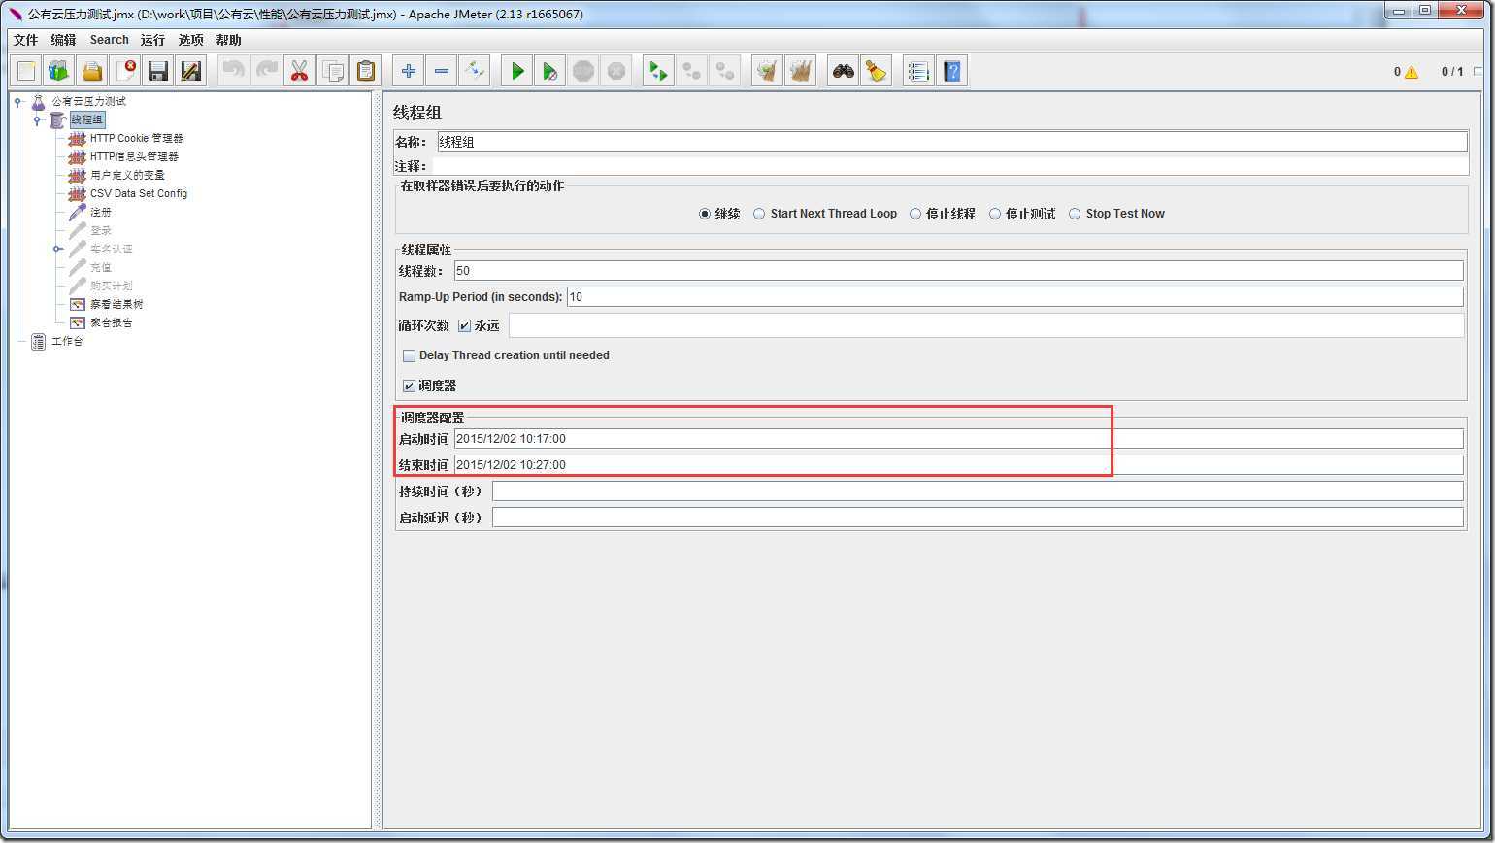Image resolution: width=1495 pixels, height=843 pixels.
Task: Select the 停止测试 radio button
Action: 995,214
